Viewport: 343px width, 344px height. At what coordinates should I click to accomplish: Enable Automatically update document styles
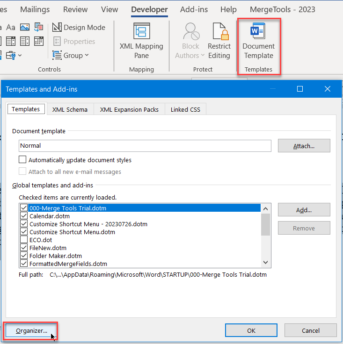pyautogui.click(x=22, y=159)
